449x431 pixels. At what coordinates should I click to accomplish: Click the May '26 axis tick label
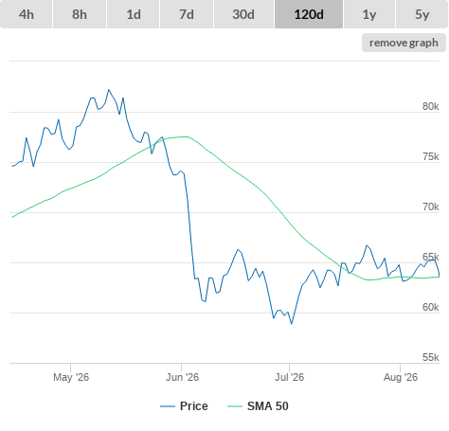[x=71, y=377]
